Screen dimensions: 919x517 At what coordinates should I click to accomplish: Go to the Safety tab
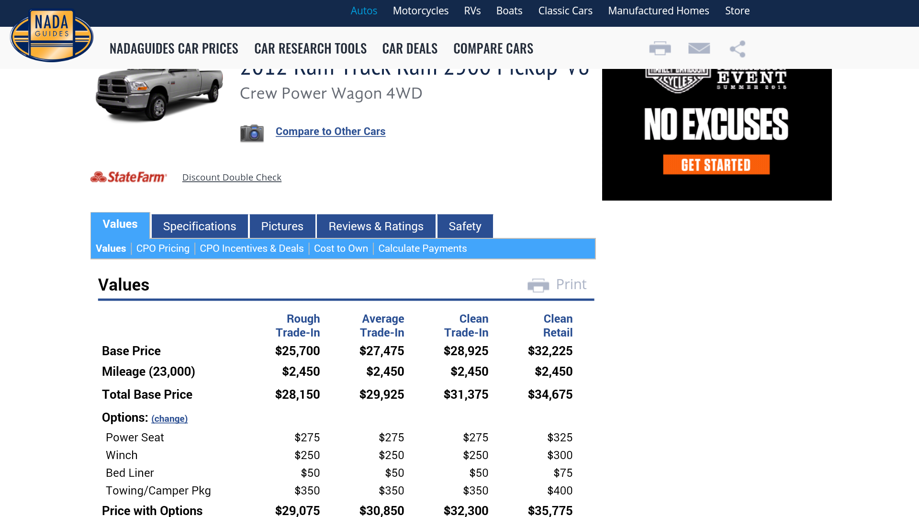(465, 226)
